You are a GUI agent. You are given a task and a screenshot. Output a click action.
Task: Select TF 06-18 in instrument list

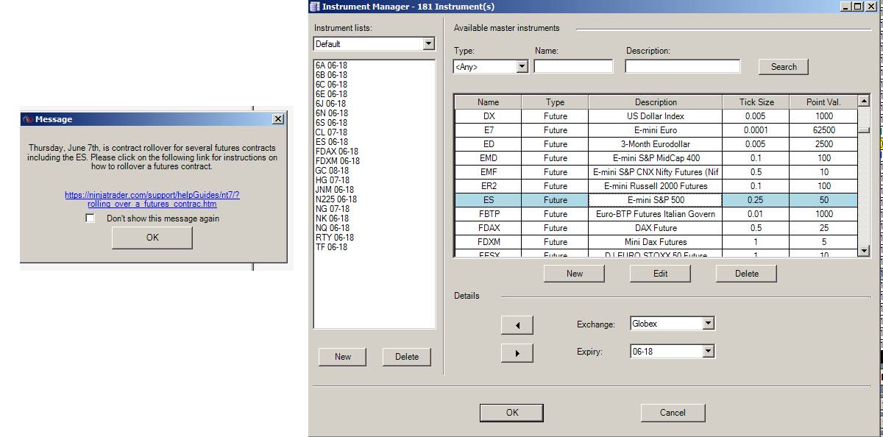pyautogui.click(x=331, y=247)
